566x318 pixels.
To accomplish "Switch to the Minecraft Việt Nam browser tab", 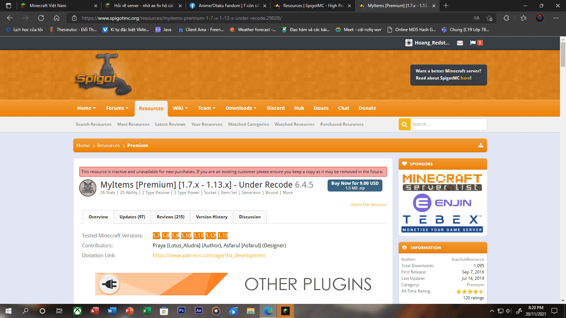I will point(58,6).
